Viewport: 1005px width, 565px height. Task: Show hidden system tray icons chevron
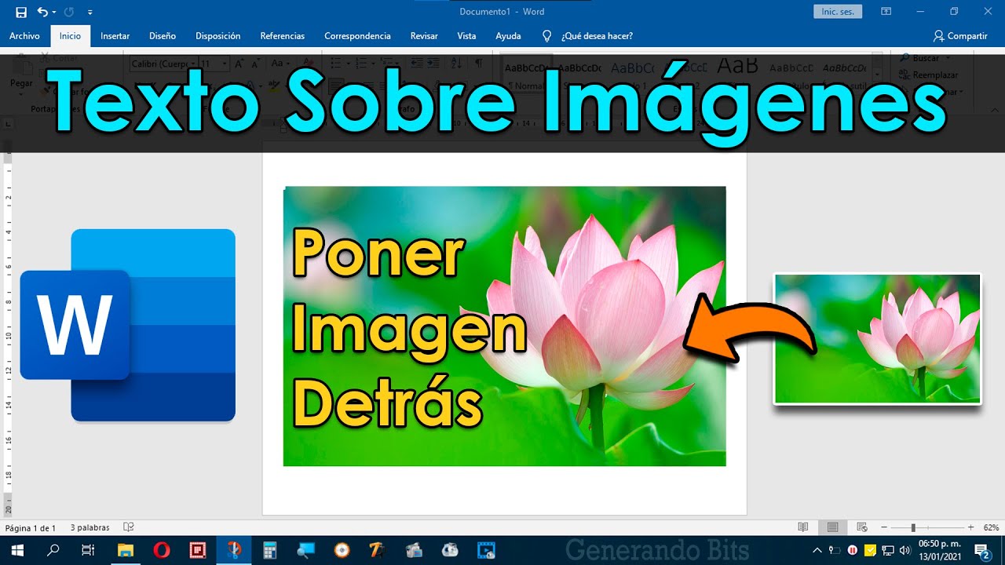pyautogui.click(x=817, y=550)
